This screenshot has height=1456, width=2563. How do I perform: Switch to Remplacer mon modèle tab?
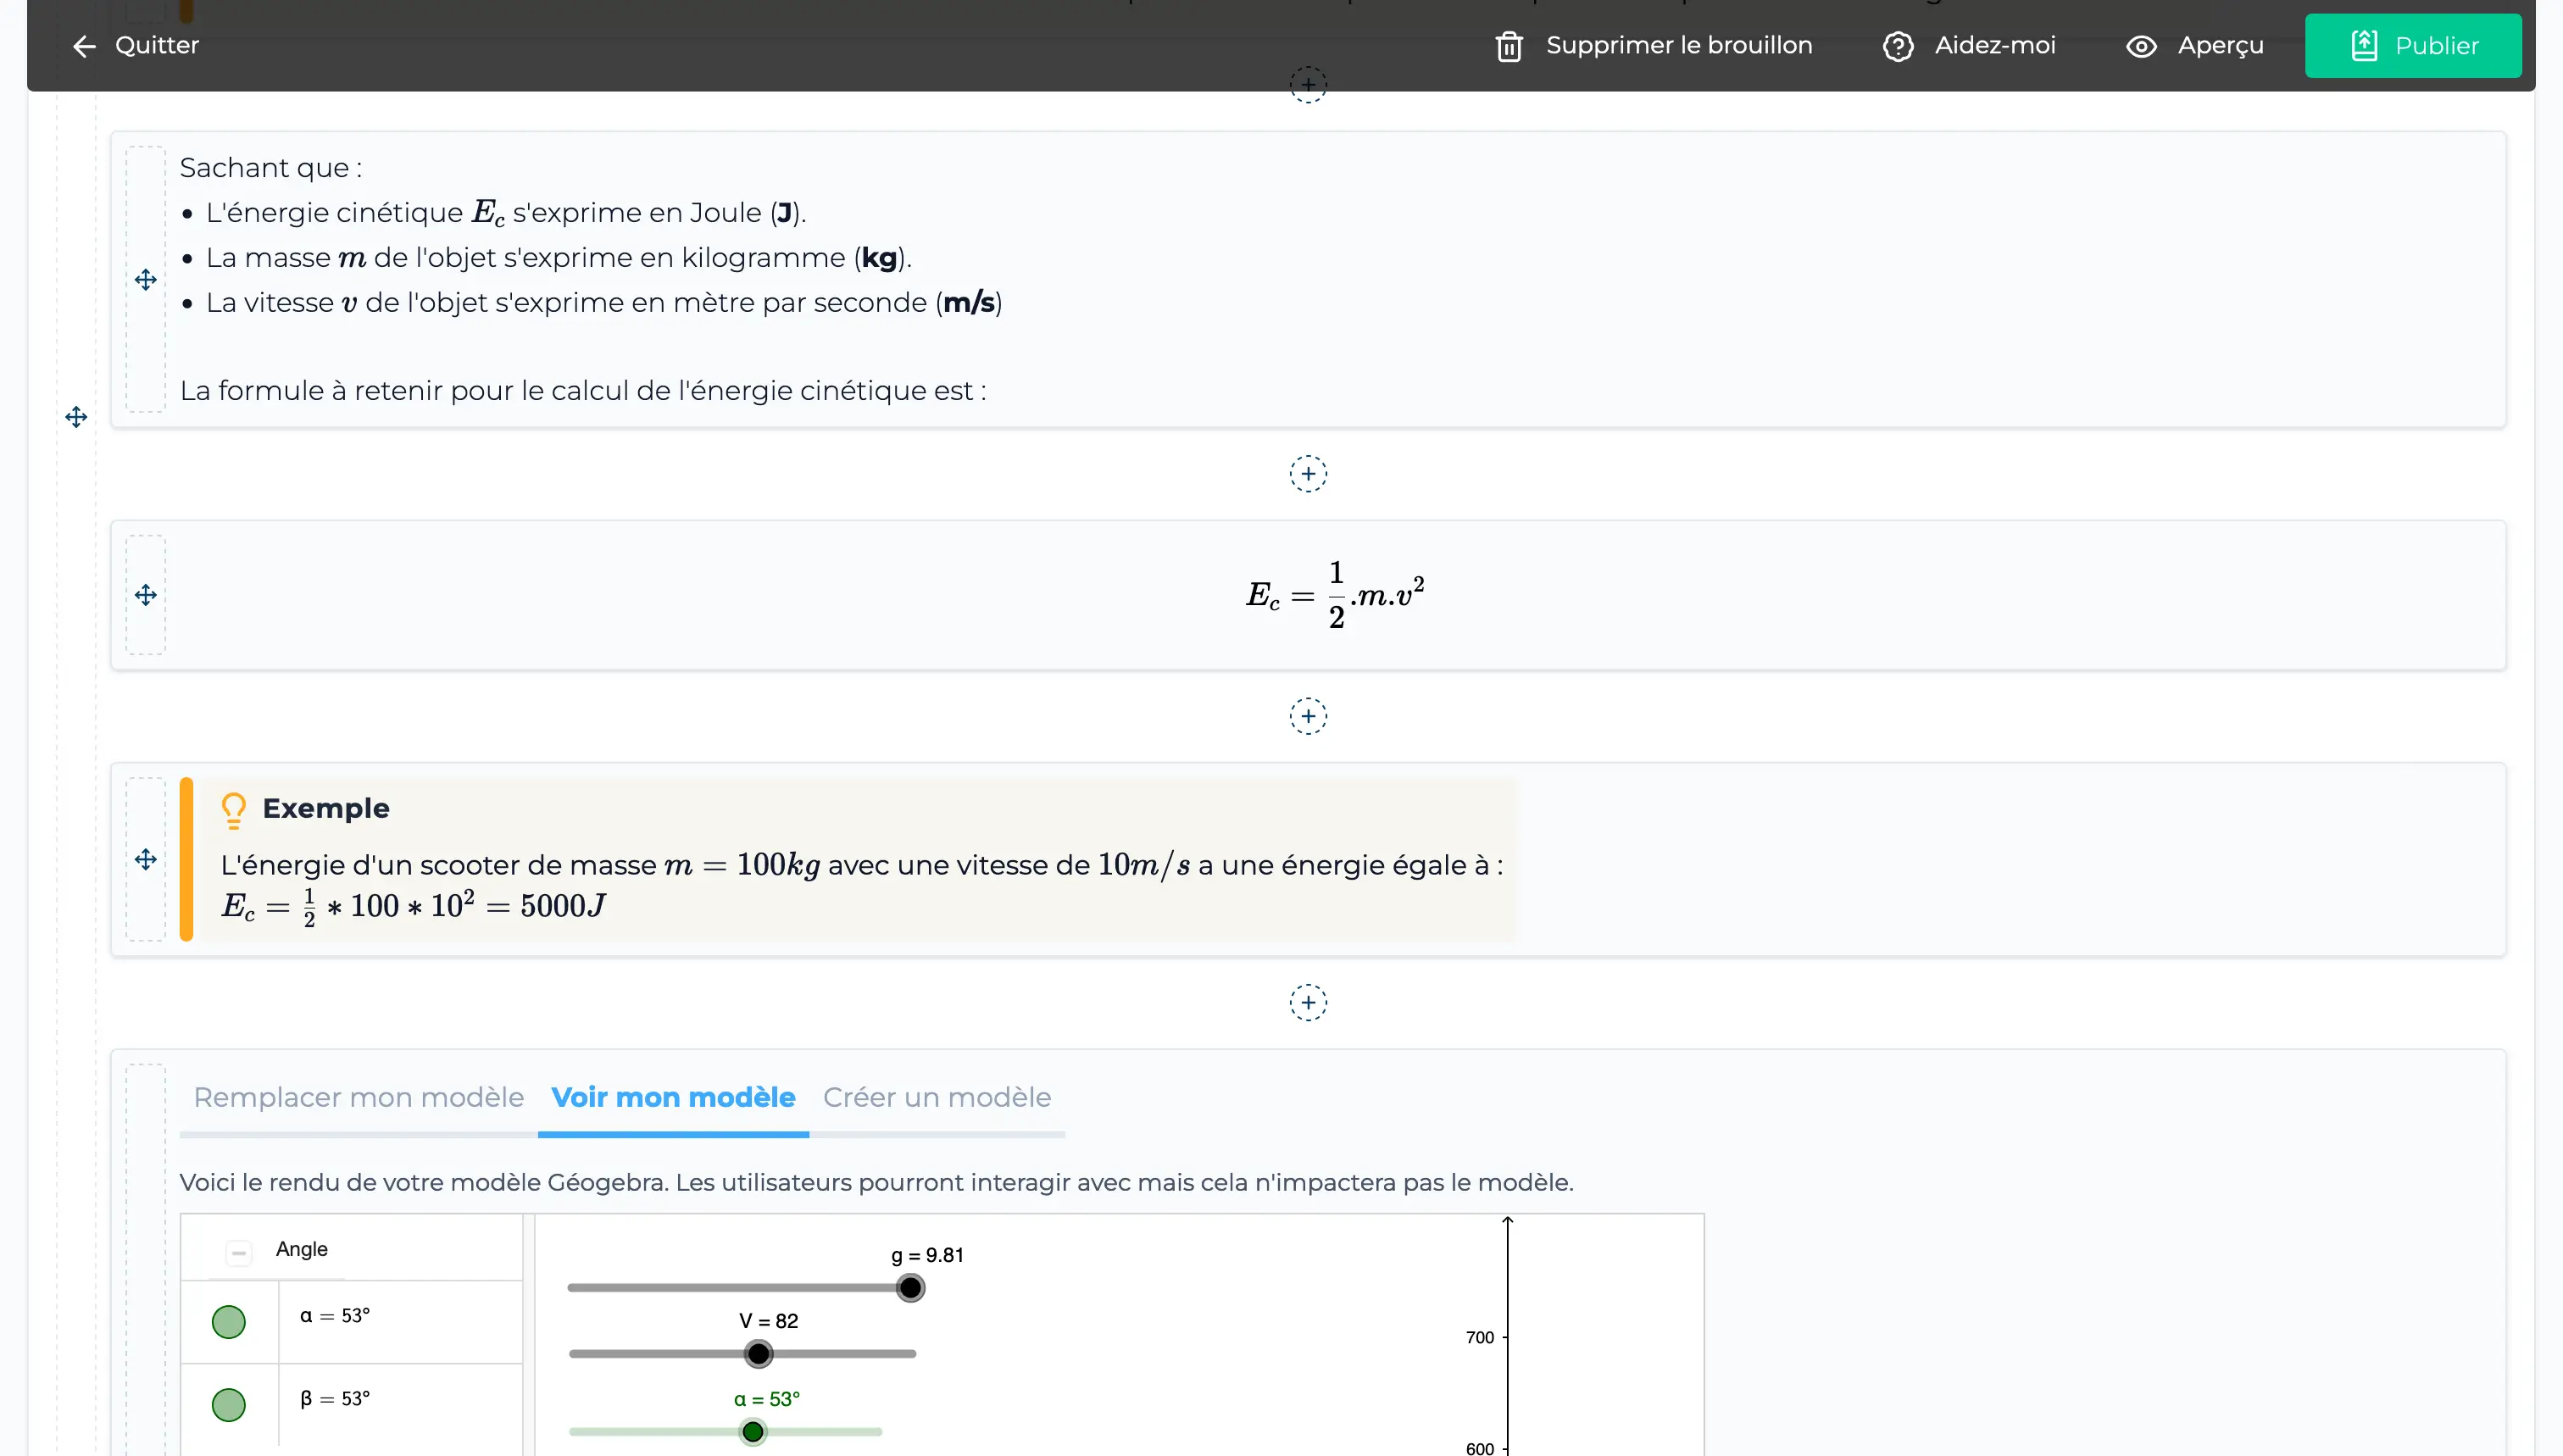pyautogui.click(x=358, y=1097)
